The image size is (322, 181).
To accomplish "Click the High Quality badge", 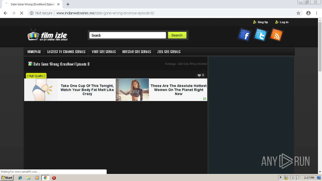I will click(x=36, y=76).
